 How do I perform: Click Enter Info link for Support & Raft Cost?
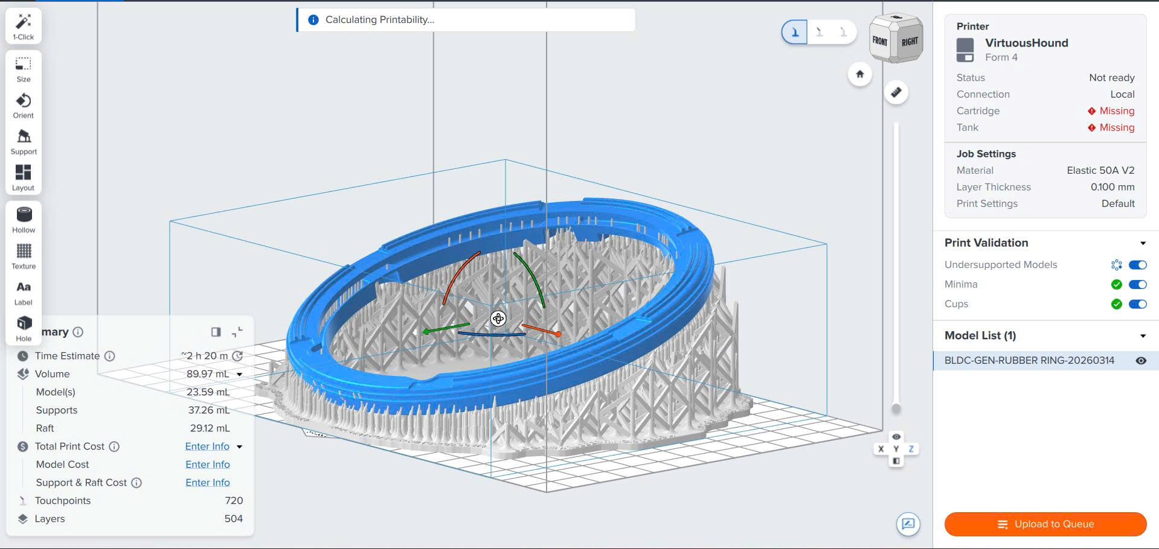coord(208,483)
